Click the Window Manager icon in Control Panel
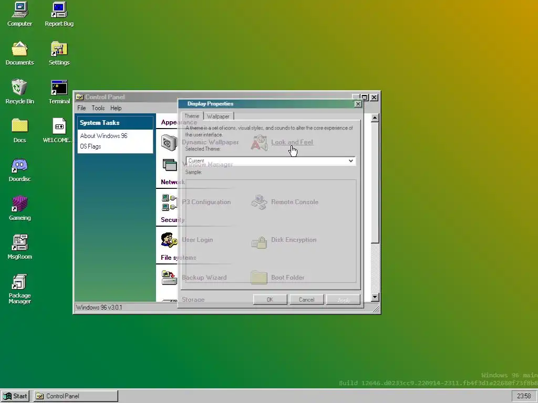Viewport: 538px width, 403px height. [169, 165]
